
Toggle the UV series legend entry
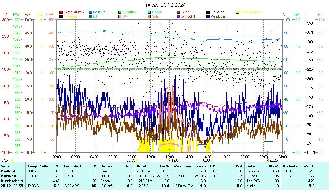tap(120, 16)
